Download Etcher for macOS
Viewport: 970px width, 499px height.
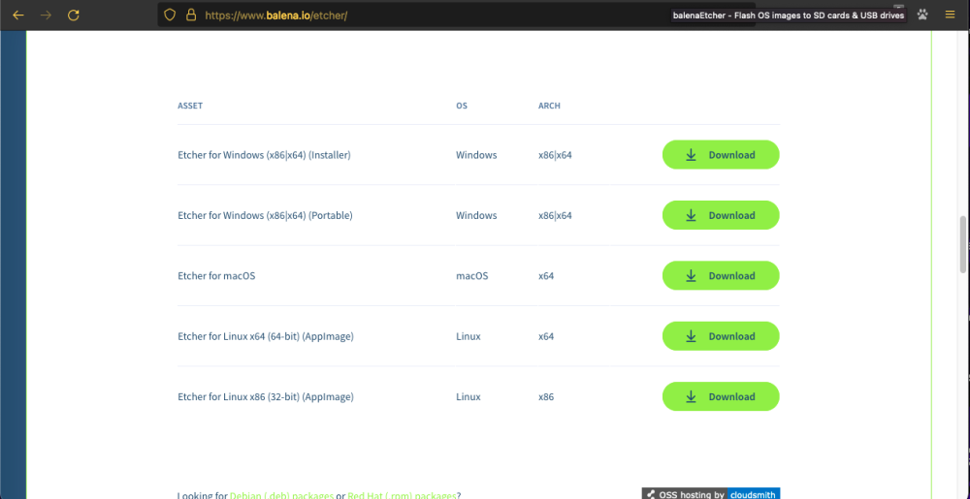click(x=721, y=276)
